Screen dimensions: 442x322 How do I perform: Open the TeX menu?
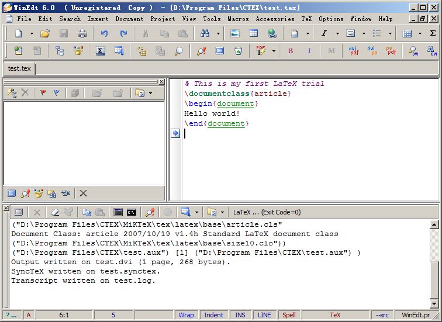[307, 19]
